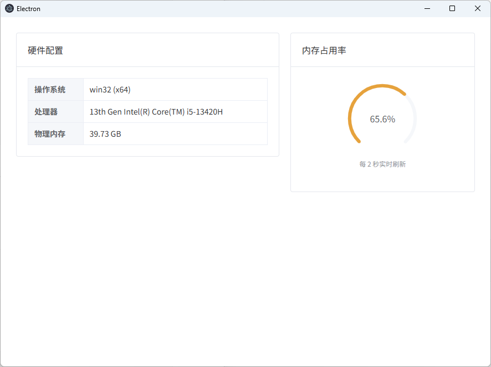Viewport: 491px width, 367px height.
Task: Click the Electron window title text
Action: 28,9
